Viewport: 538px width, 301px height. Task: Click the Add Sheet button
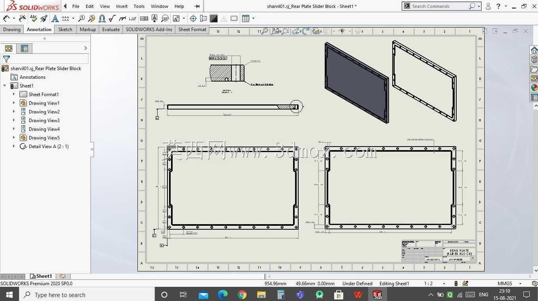pyautogui.click(x=62, y=276)
